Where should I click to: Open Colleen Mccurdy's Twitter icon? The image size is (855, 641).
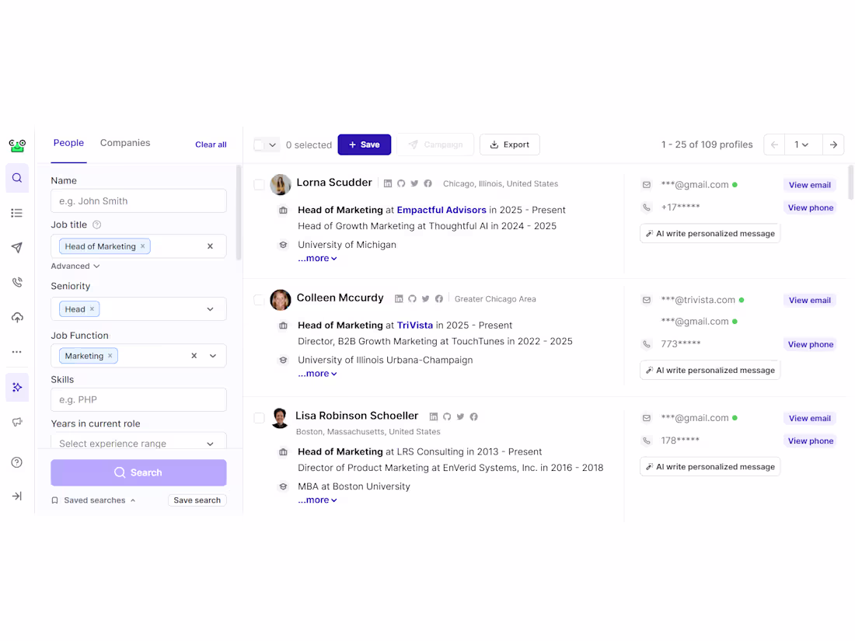coord(425,298)
